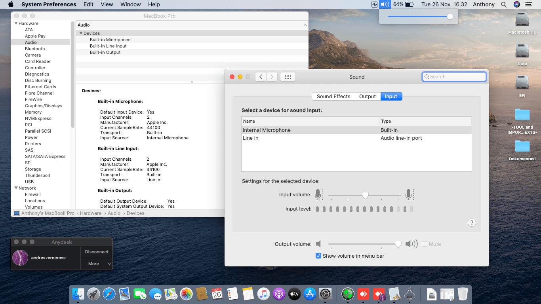Toggle the Mute checkbox

[x=425, y=244]
